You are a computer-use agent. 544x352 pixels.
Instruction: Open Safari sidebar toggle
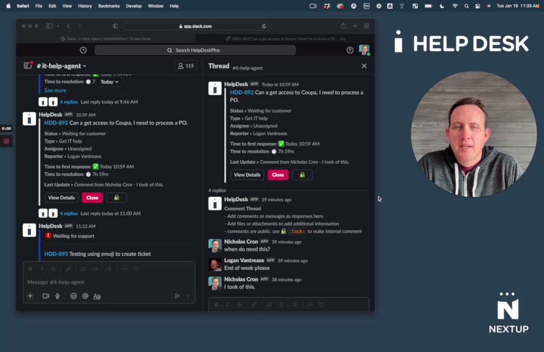49,26
